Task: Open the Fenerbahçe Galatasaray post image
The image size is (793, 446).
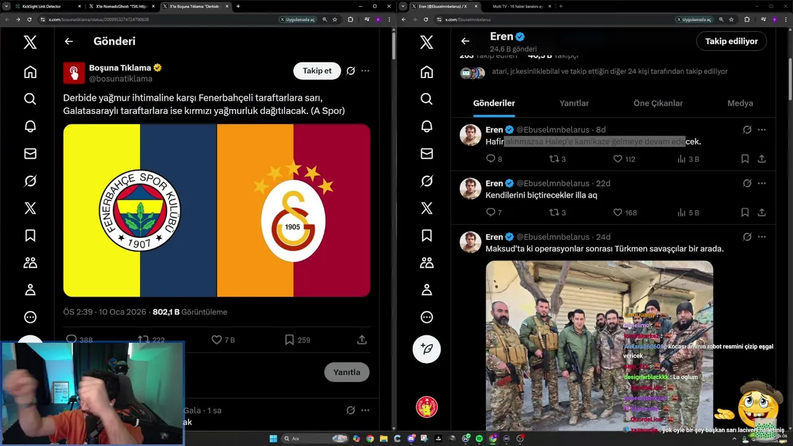Action: [217, 210]
